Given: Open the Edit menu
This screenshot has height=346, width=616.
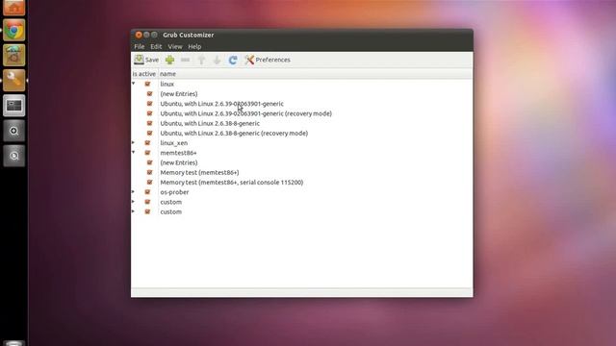Looking at the screenshot, I should coord(156,47).
